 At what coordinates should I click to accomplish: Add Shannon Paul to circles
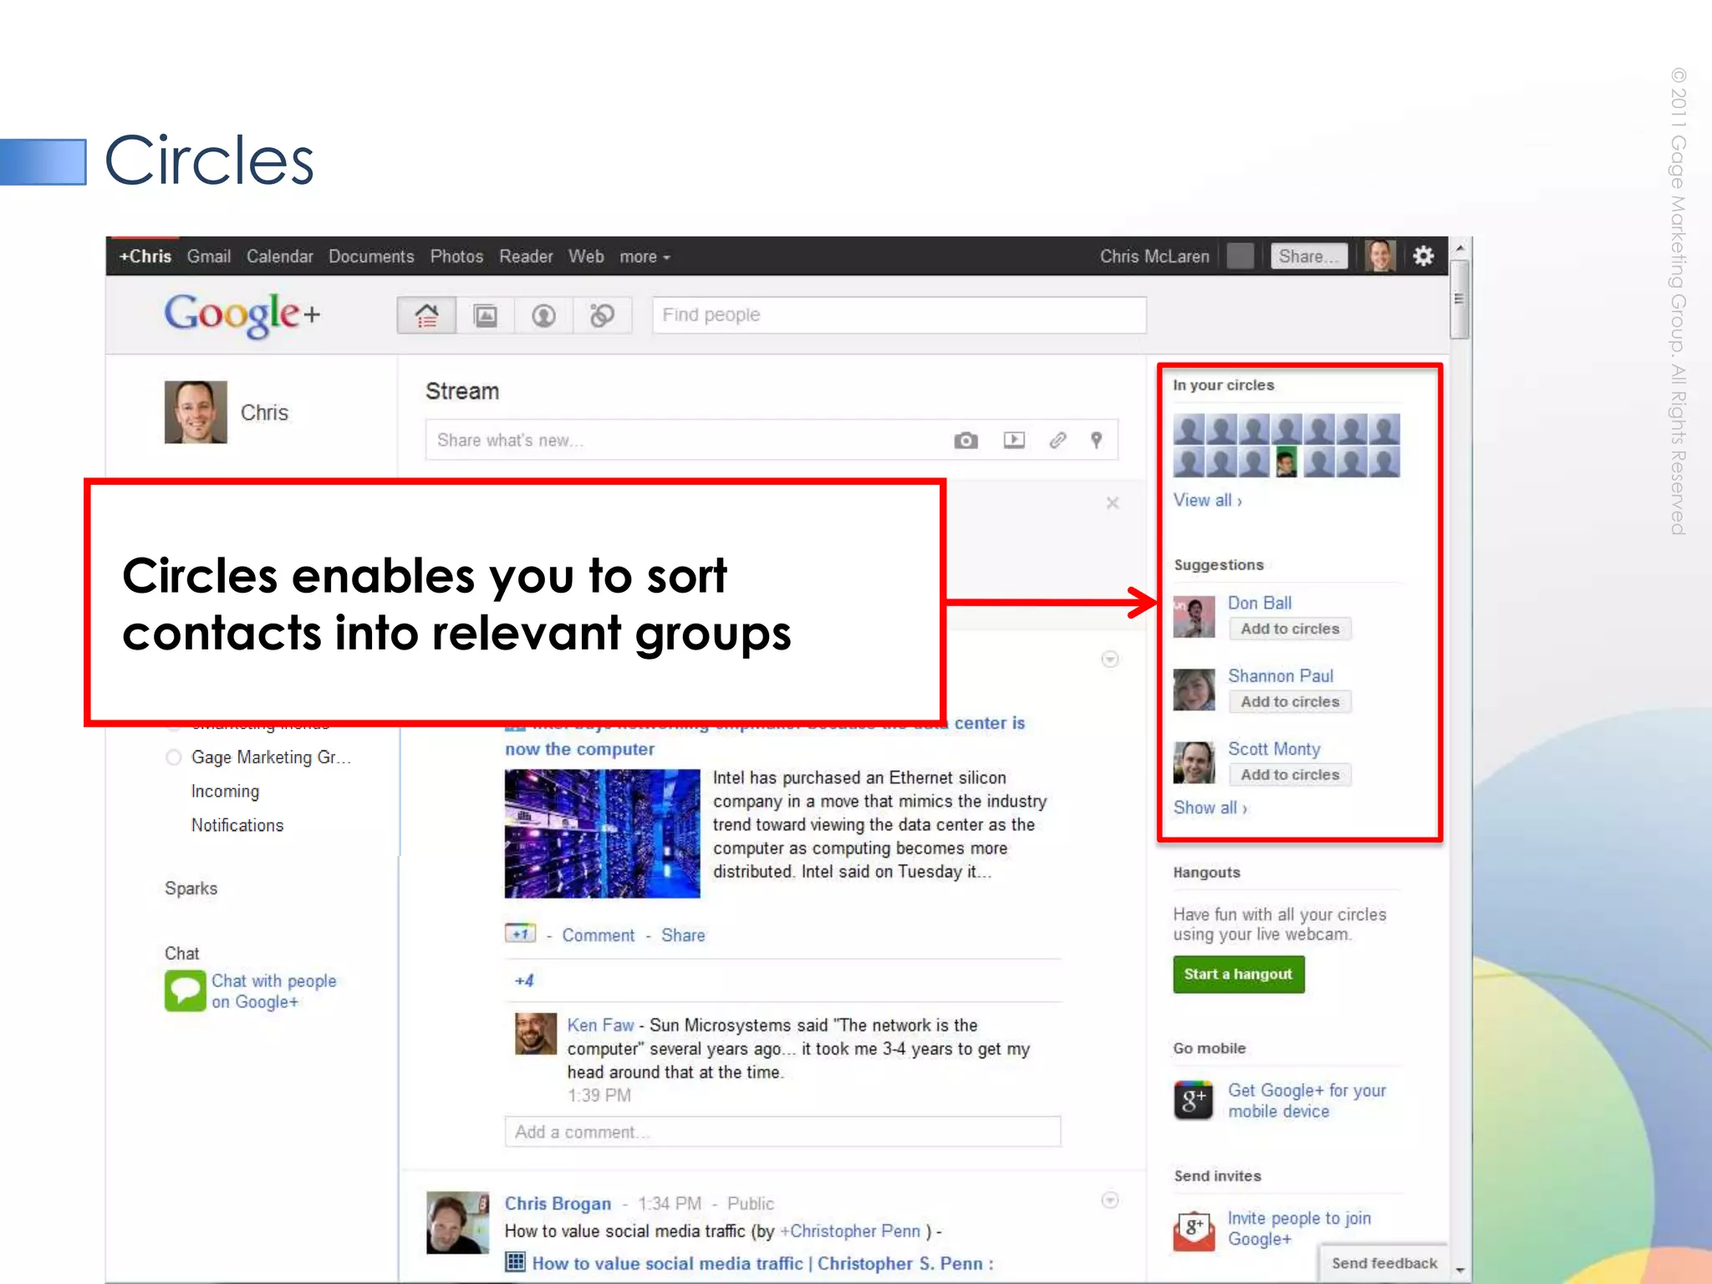pyautogui.click(x=1290, y=701)
